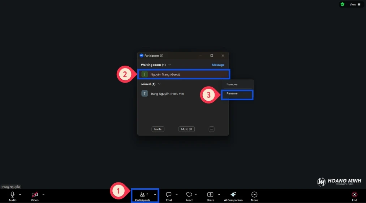This screenshot has height=203, width=366.
Task: Select Rename in the context menu
Action: [232, 93]
